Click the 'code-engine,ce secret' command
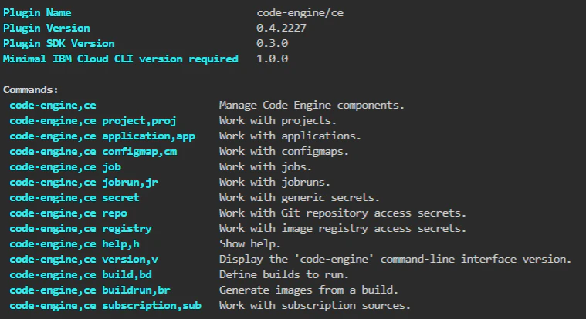 [x=74, y=197]
